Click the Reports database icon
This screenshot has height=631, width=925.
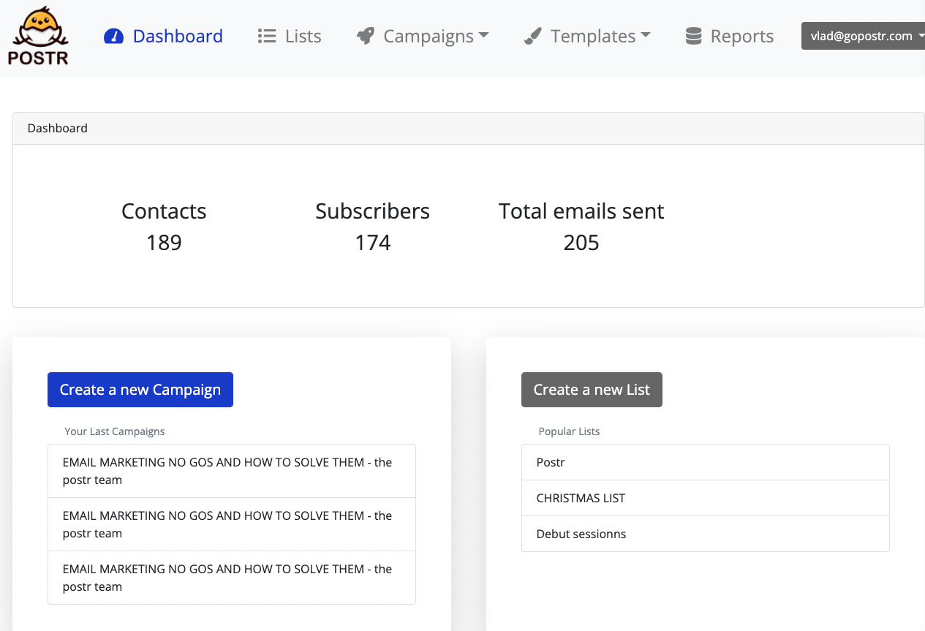(692, 35)
